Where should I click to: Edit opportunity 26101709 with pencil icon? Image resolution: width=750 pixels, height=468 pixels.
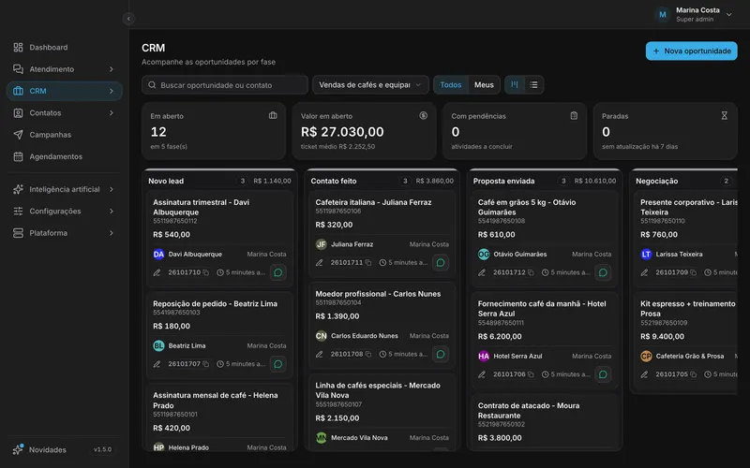click(x=645, y=272)
